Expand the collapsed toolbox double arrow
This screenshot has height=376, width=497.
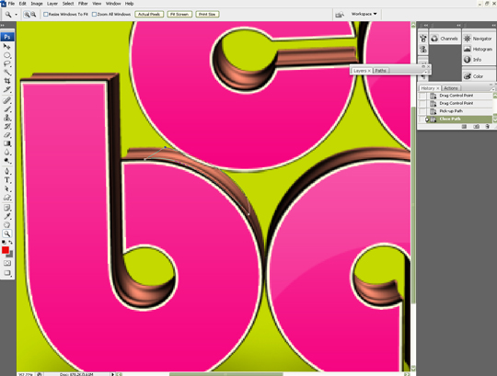[3, 25]
